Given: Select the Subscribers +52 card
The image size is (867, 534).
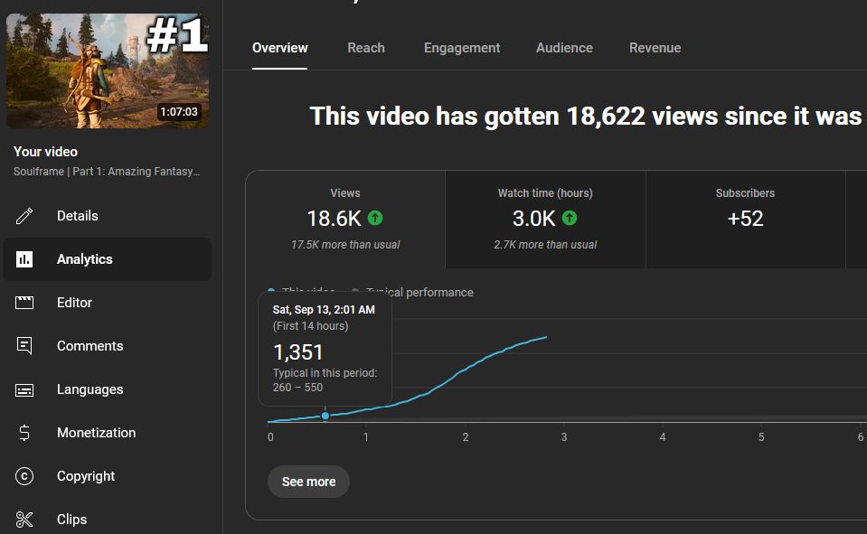Looking at the screenshot, I should pos(745,220).
